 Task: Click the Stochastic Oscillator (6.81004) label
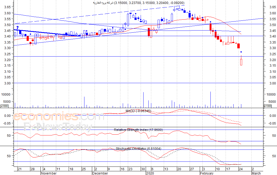pos(138,149)
